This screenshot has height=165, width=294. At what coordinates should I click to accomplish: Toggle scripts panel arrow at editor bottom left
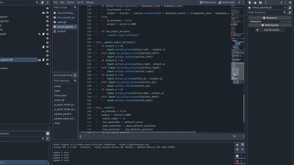pos(80,137)
